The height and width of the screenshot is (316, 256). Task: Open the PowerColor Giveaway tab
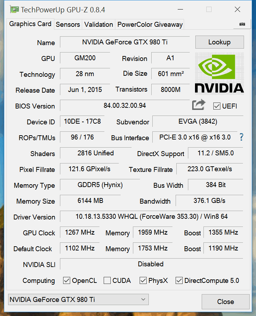[x=150, y=24]
